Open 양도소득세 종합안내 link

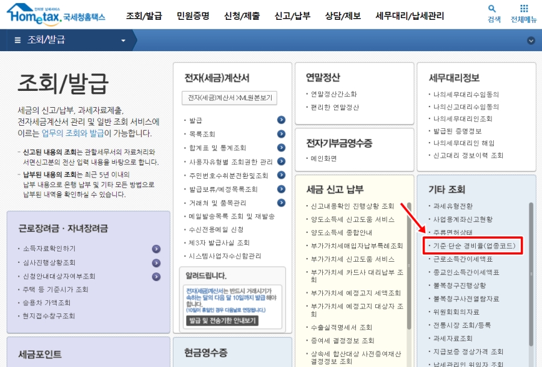coord(341,233)
